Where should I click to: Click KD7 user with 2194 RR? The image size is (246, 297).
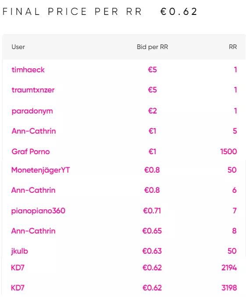click(x=18, y=268)
